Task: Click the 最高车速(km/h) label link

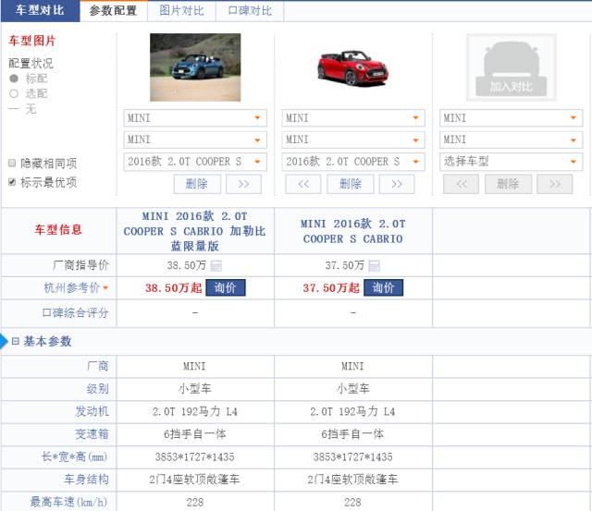Action: [68, 502]
